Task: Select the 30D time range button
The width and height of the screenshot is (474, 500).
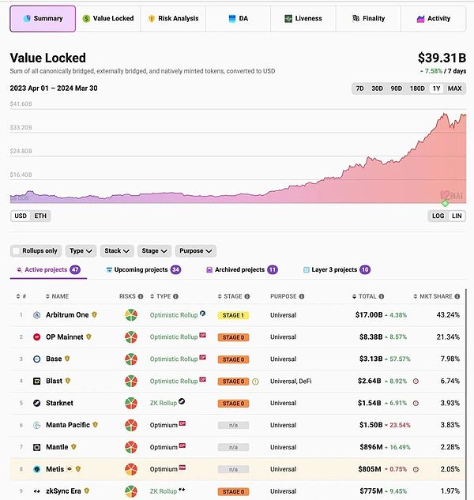Action: pyautogui.click(x=378, y=88)
